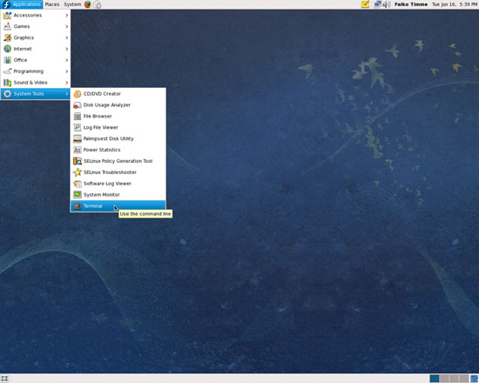
Task: Click the date and time clock
Action: [455, 4]
